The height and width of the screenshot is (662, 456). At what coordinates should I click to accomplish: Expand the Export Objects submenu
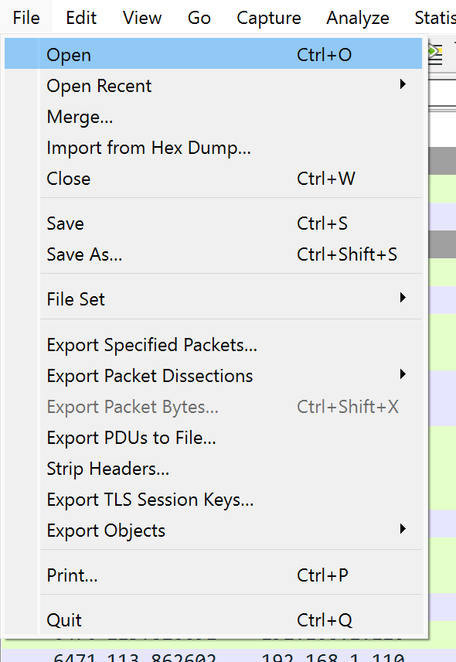pyautogui.click(x=213, y=531)
